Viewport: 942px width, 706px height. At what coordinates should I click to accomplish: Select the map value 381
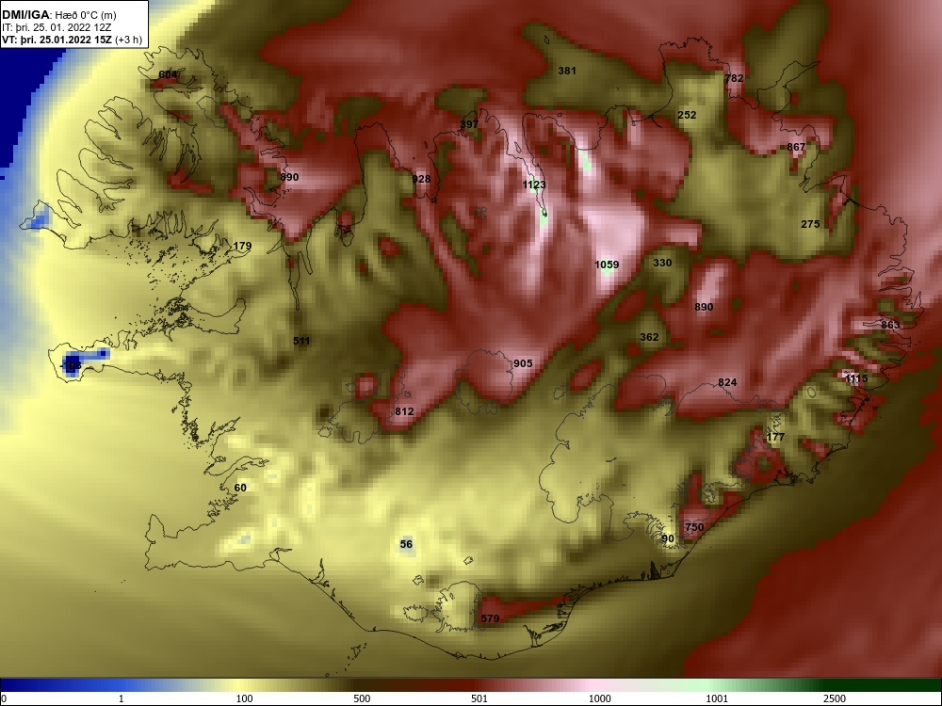point(567,71)
